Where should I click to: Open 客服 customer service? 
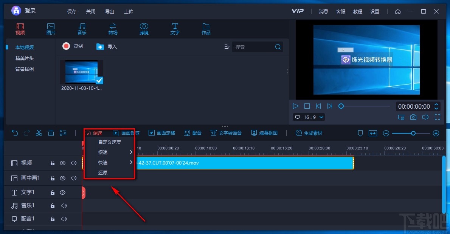341,11
